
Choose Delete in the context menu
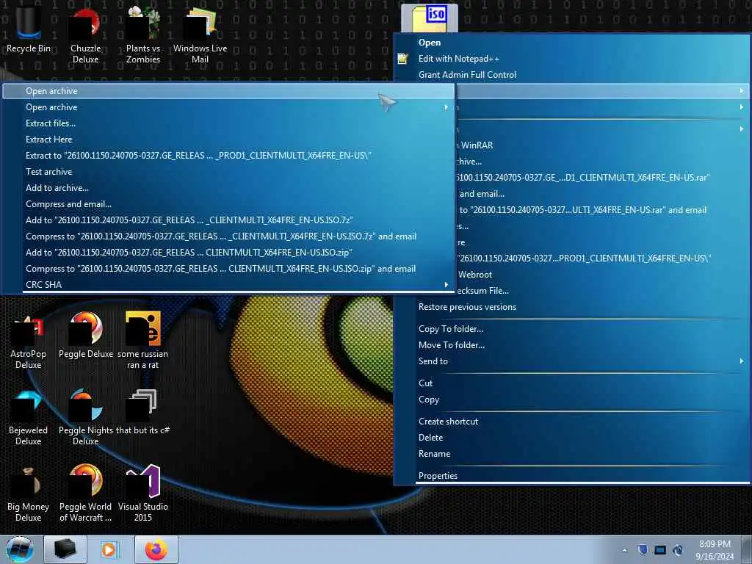tap(571, 438)
